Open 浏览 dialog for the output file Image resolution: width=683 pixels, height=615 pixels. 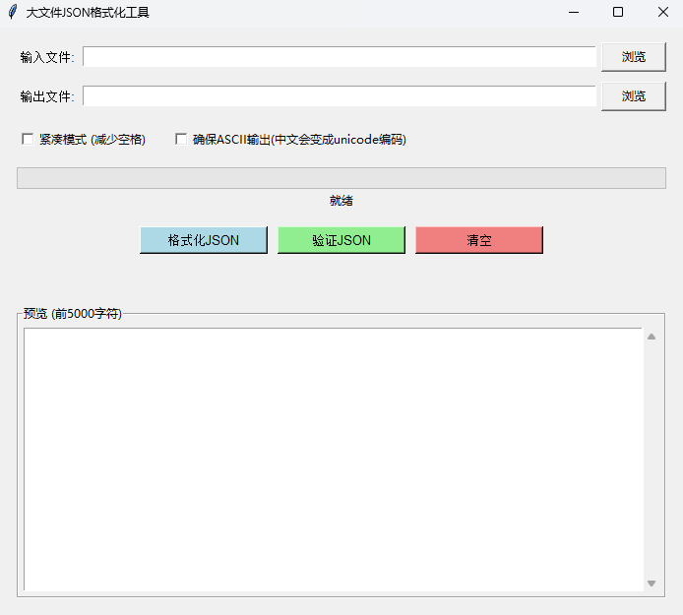[x=633, y=96]
